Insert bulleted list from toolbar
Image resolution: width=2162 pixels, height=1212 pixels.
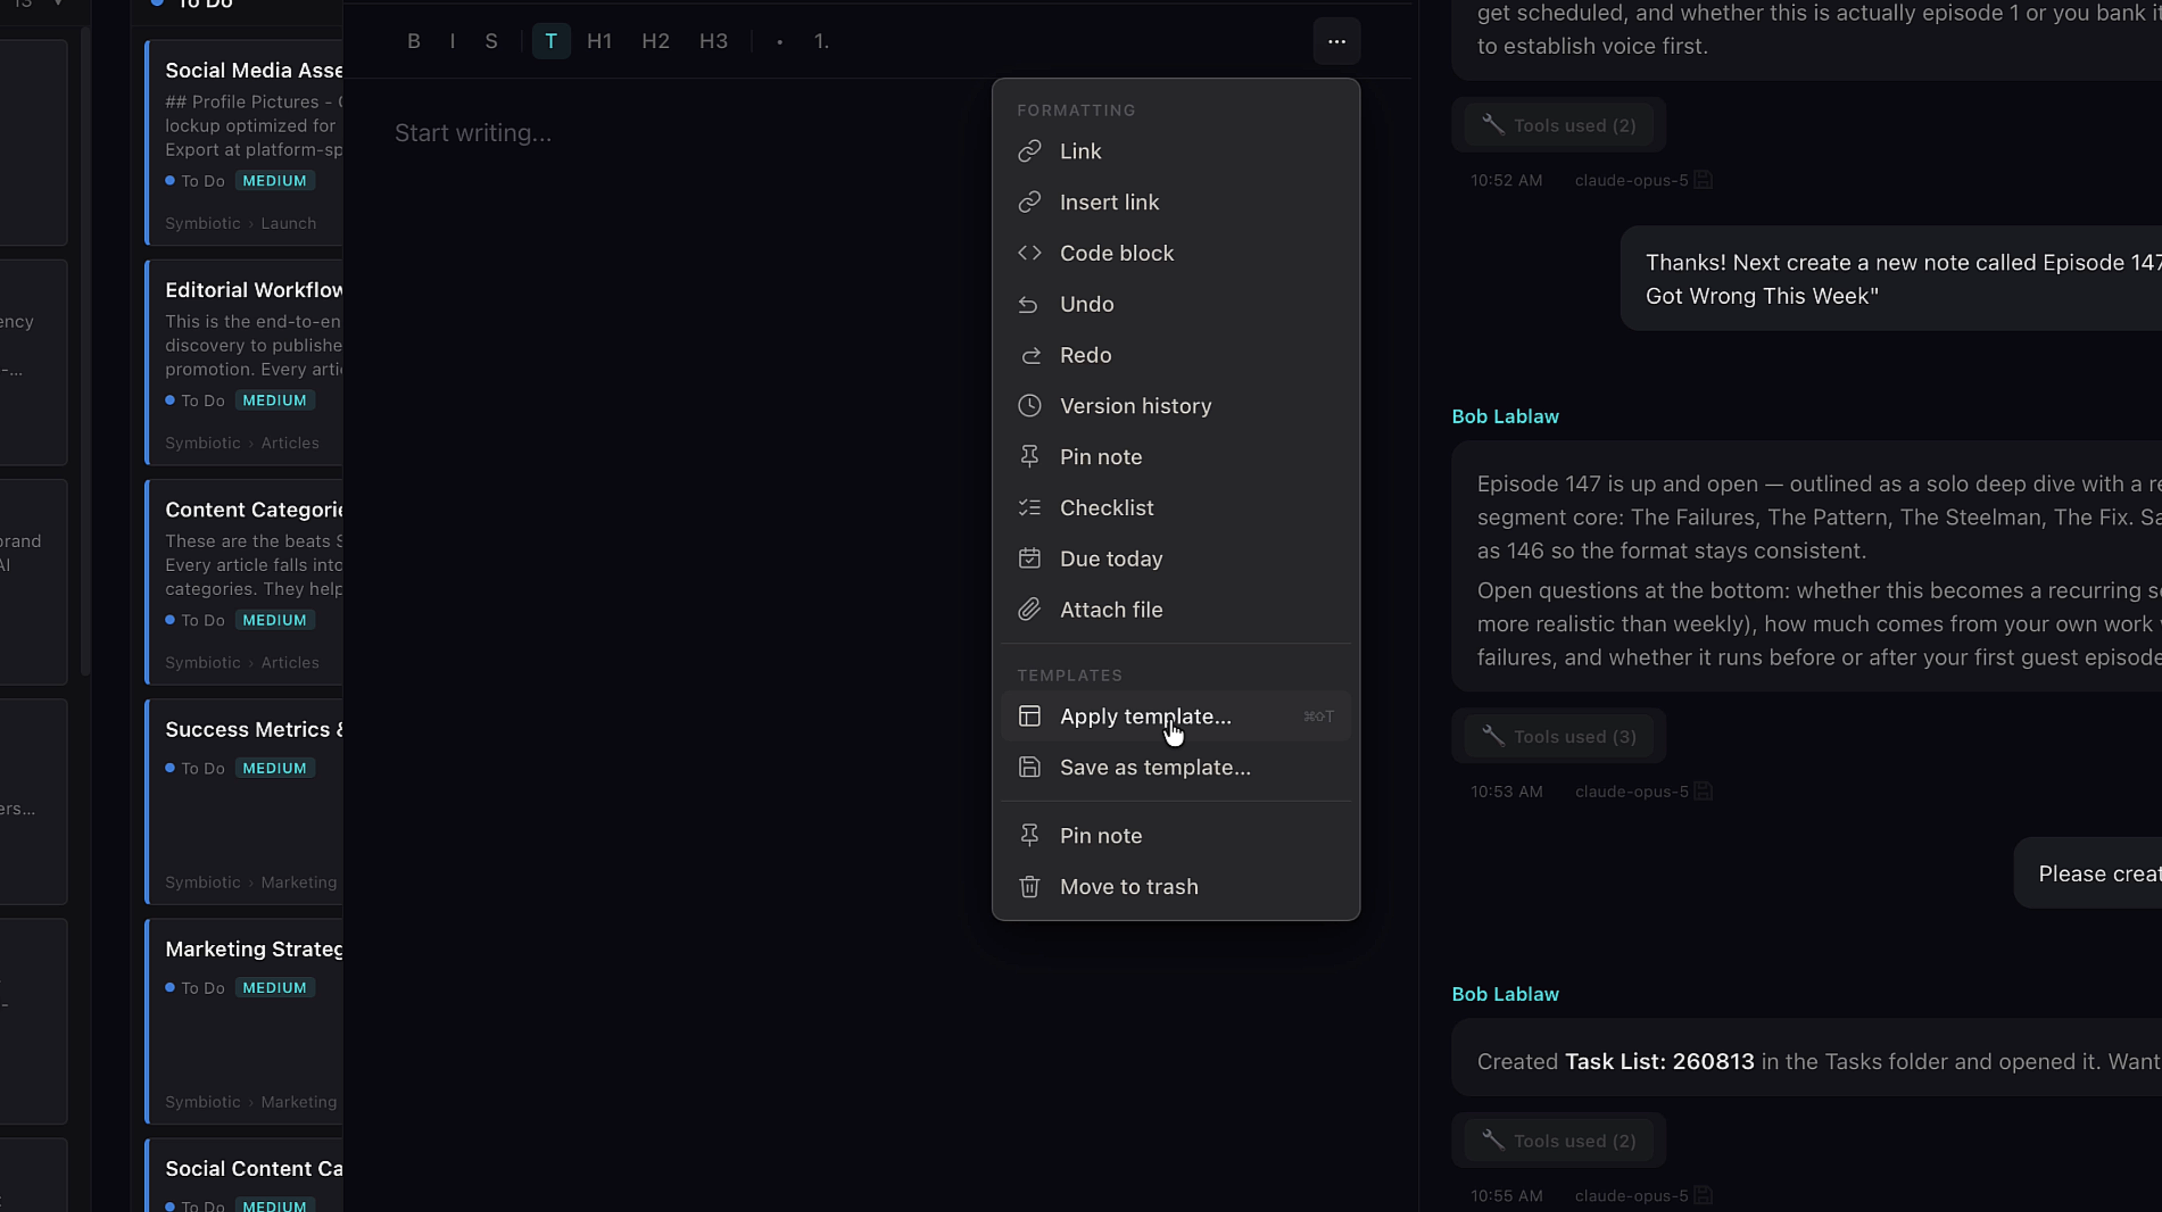pyautogui.click(x=780, y=41)
